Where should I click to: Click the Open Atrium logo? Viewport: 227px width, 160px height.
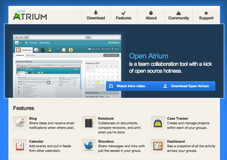30,15
